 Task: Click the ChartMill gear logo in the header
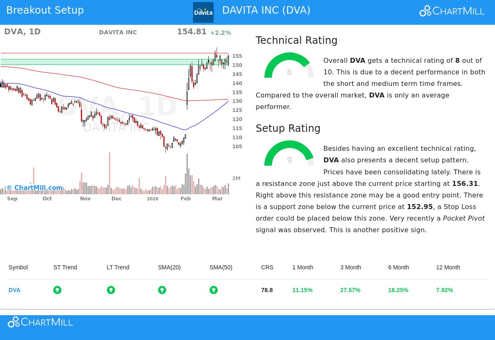(x=425, y=11)
